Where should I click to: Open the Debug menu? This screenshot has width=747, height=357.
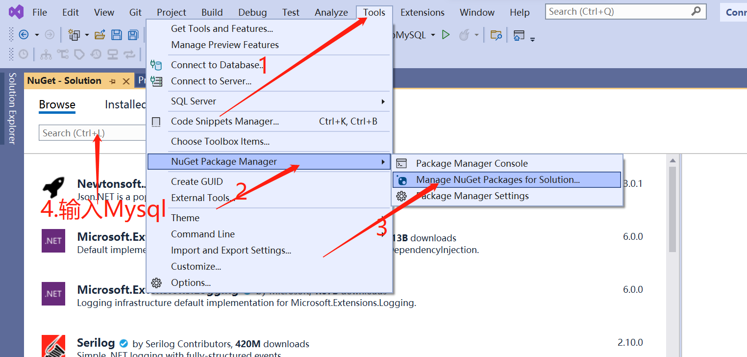click(252, 12)
